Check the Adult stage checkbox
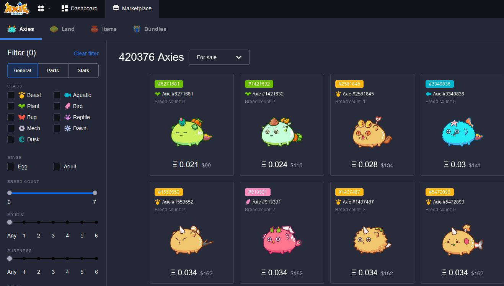Viewport: 504px width, 286px height. click(x=57, y=166)
